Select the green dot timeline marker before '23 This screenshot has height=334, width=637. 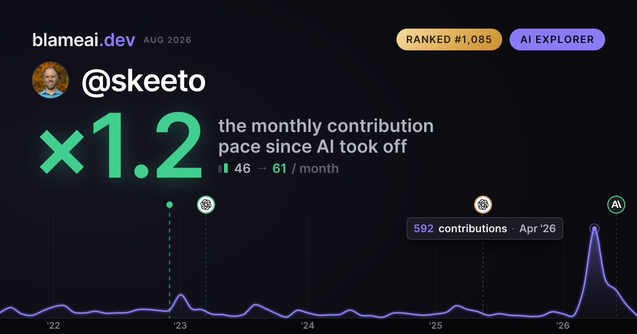point(169,205)
